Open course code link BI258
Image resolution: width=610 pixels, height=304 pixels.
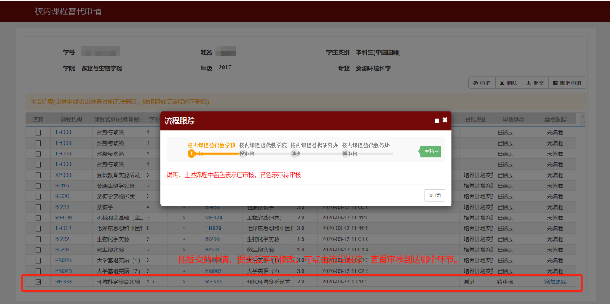[x=63, y=249]
